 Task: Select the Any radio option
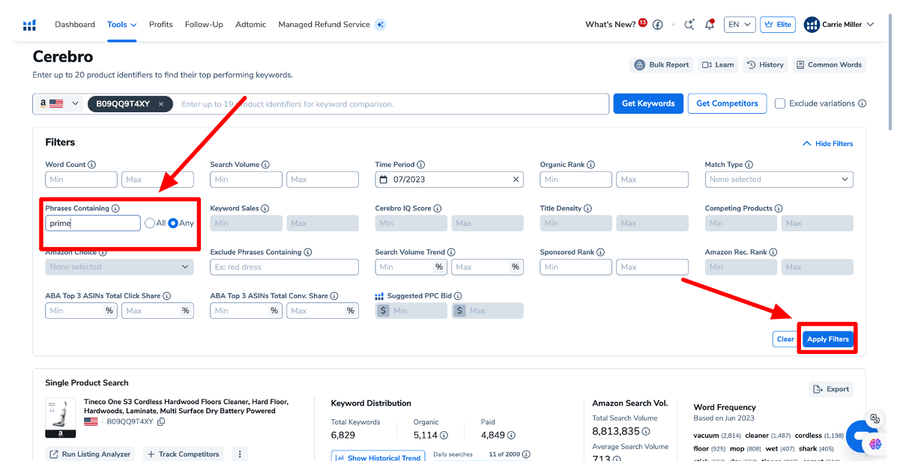point(173,223)
